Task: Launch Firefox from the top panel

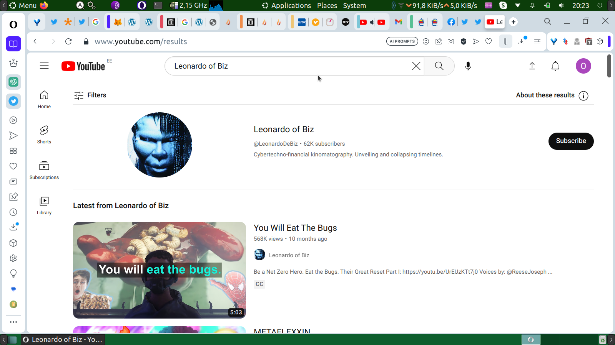Action: pyautogui.click(x=44, y=5)
